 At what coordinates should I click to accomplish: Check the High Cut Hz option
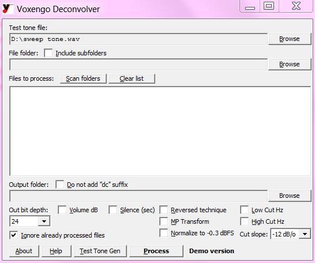[x=245, y=221]
